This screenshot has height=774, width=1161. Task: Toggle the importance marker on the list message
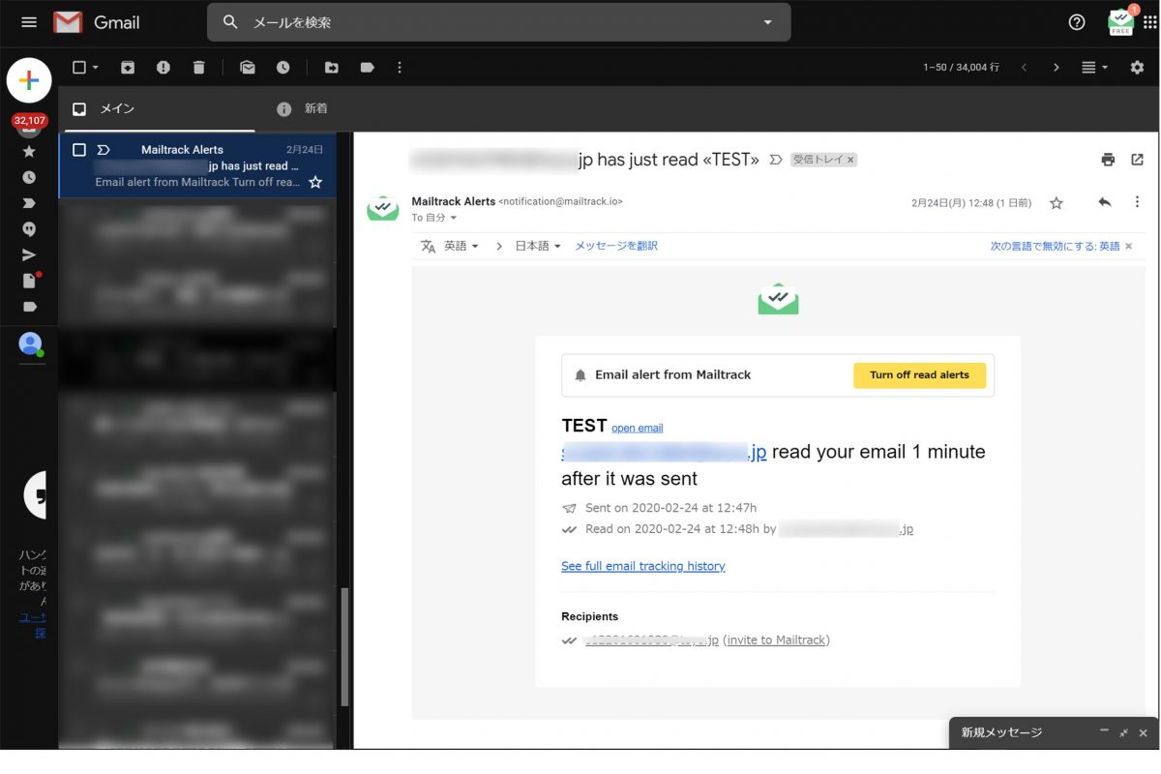tap(104, 150)
